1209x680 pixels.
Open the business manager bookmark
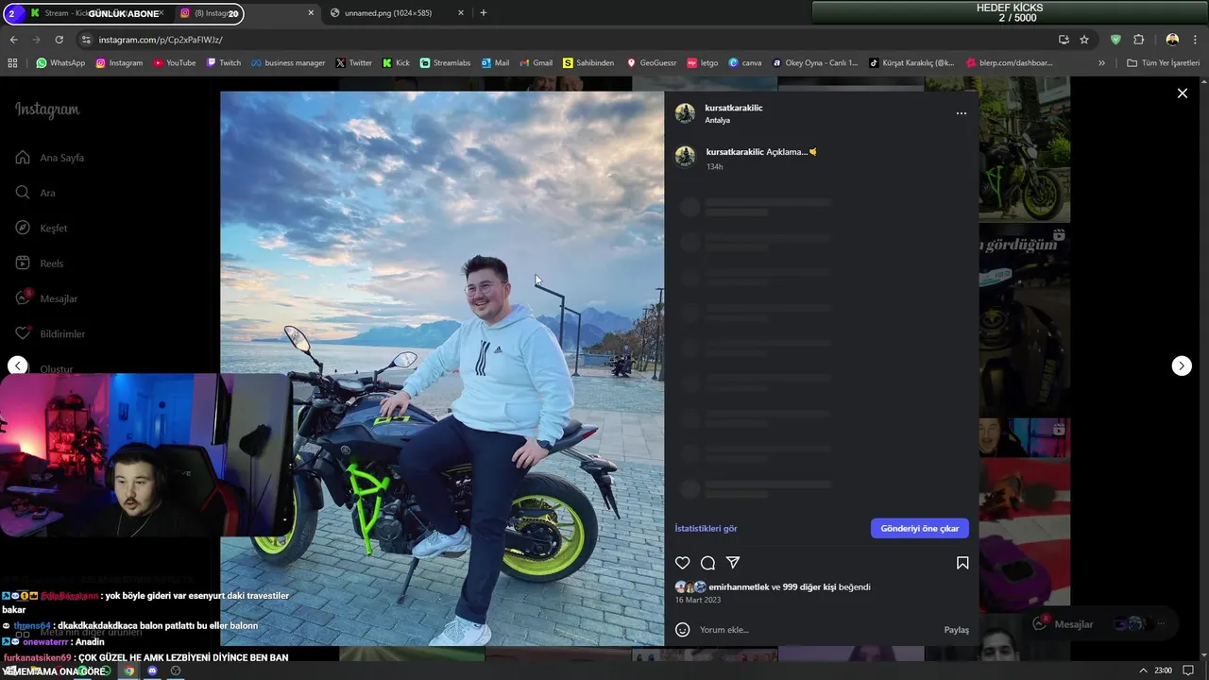pos(288,63)
